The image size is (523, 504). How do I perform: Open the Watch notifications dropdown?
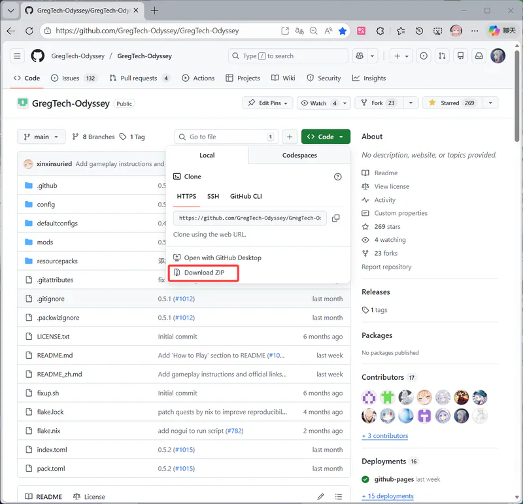(324, 103)
